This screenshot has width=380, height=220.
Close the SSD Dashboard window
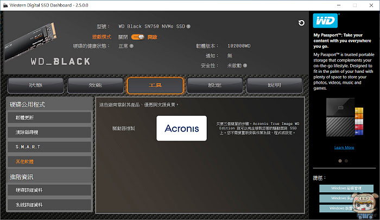click(x=371, y=5)
